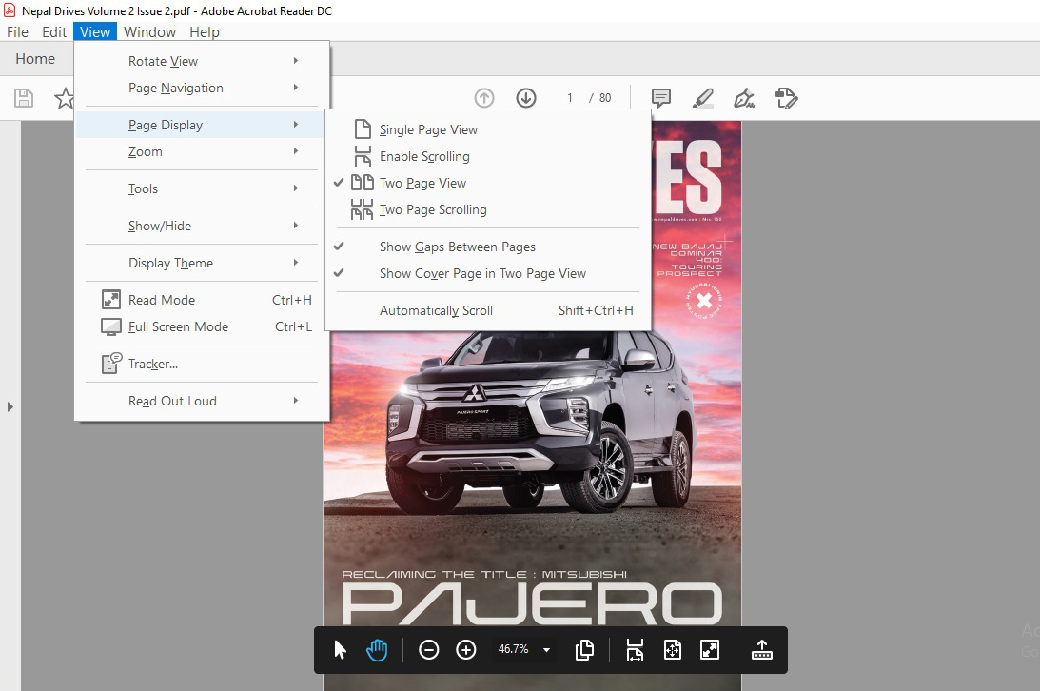
Task: Click the 46.7% zoom value field
Action: click(x=514, y=649)
